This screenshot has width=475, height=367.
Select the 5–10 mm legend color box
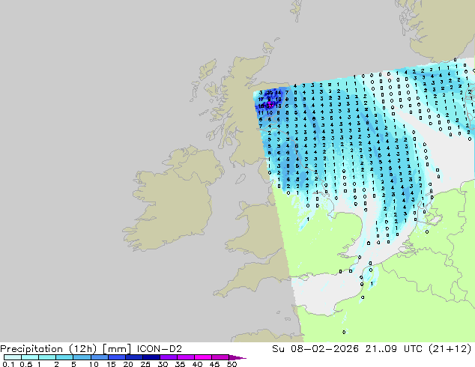pyautogui.click(x=82, y=357)
